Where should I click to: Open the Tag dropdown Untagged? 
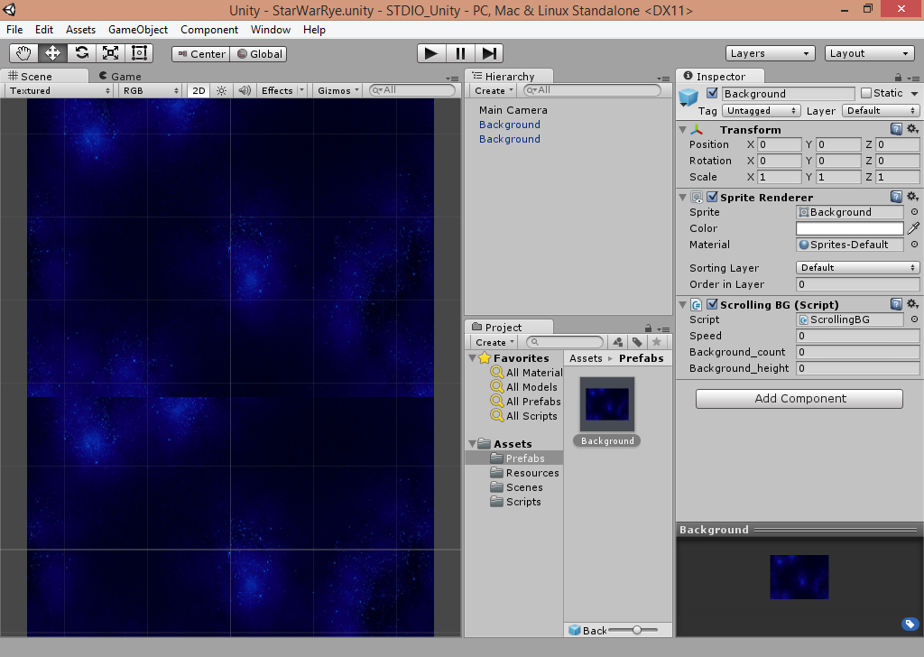[x=761, y=111]
